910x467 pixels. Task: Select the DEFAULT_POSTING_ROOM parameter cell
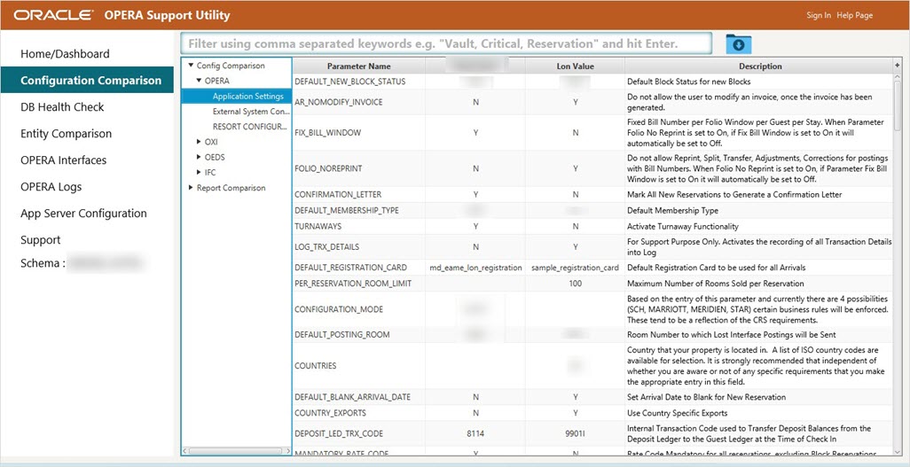point(358,335)
